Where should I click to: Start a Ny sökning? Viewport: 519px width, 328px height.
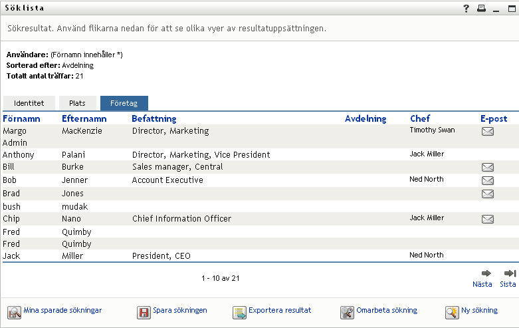point(479,310)
